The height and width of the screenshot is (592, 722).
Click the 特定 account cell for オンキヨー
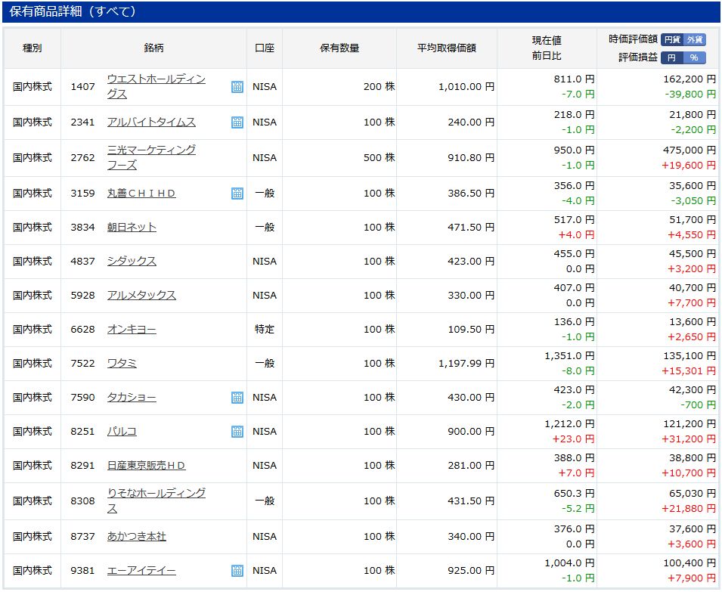point(265,330)
